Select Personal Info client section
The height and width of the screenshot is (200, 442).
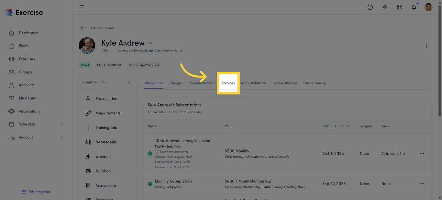107,98
